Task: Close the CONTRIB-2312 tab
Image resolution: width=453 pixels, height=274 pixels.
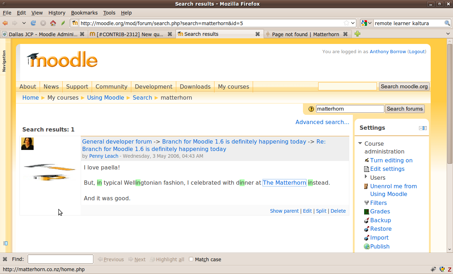Action: click(x=170, y=34)
